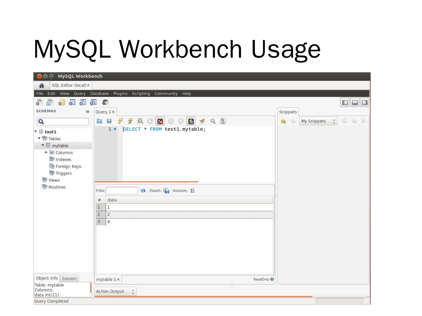Click the save script floppy disk icon
The image size is (422, 316).
point(109,121)
